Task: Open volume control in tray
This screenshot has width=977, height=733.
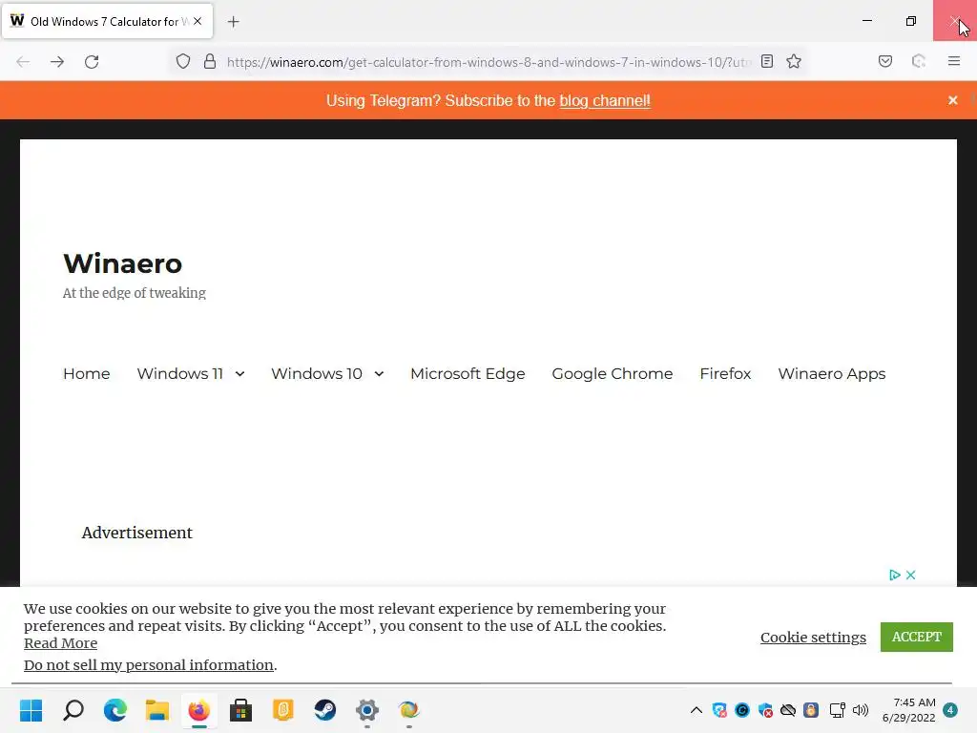Action: (861, 710)
